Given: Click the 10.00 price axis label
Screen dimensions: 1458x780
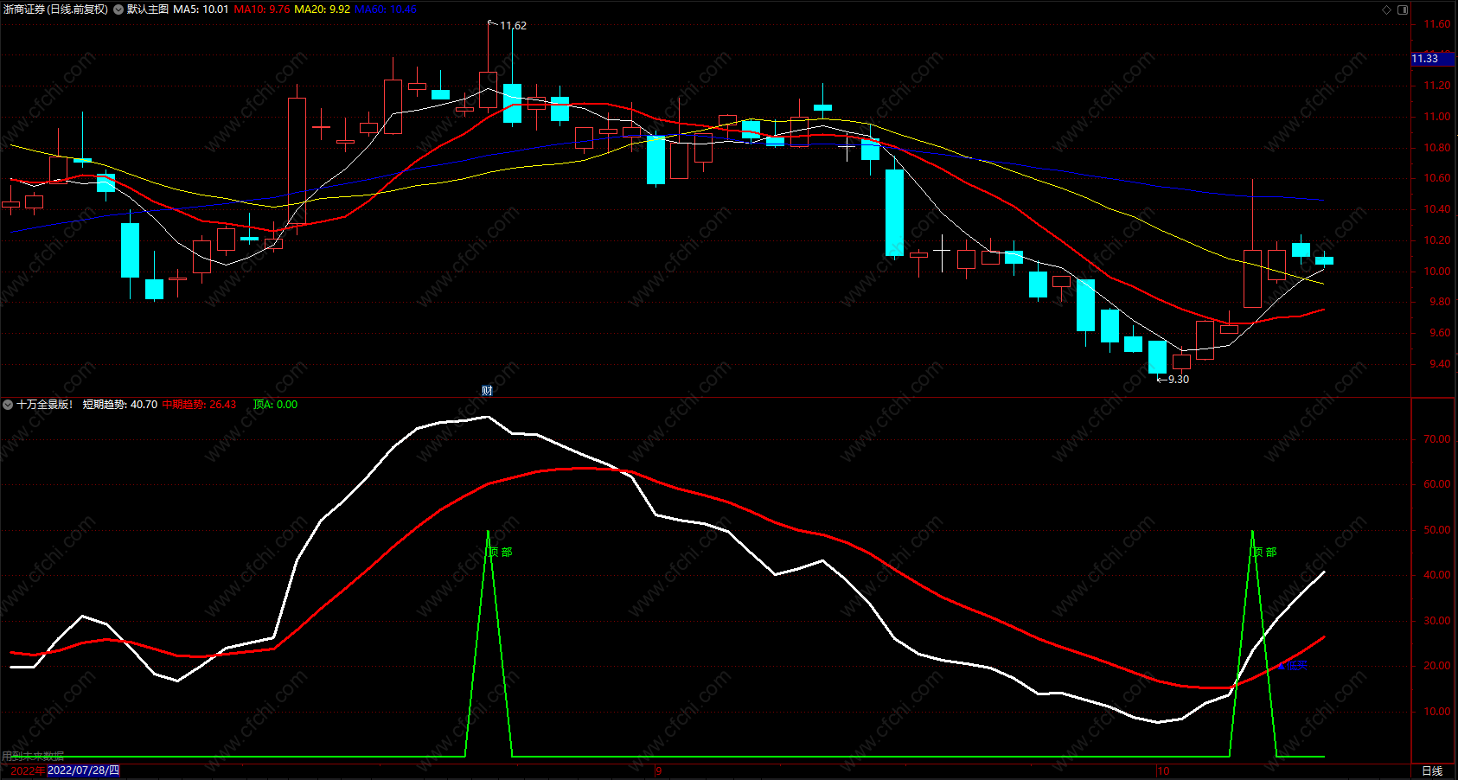Looking at the screenshot, I should coord(1438,272).
